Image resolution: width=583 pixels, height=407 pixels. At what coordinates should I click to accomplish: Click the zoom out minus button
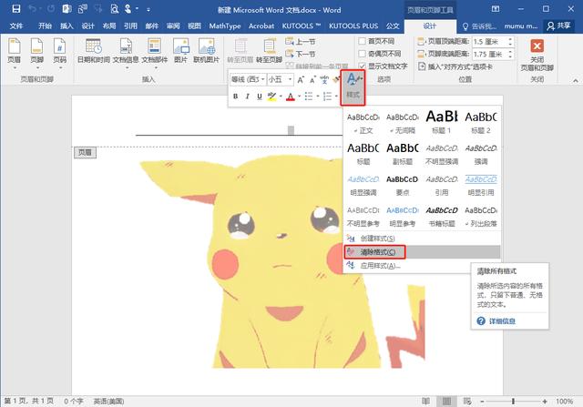click(482, 401)
